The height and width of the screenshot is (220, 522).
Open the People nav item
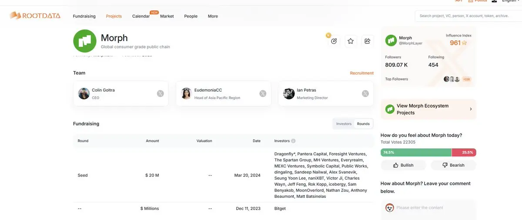(x=191, y=16)
